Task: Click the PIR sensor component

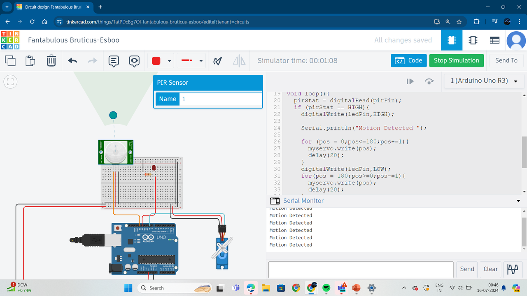Action: click(115, 152)
